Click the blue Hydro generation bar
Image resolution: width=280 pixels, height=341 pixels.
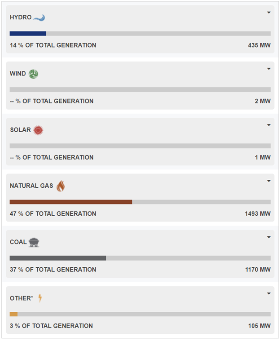[x=28, y=34]
